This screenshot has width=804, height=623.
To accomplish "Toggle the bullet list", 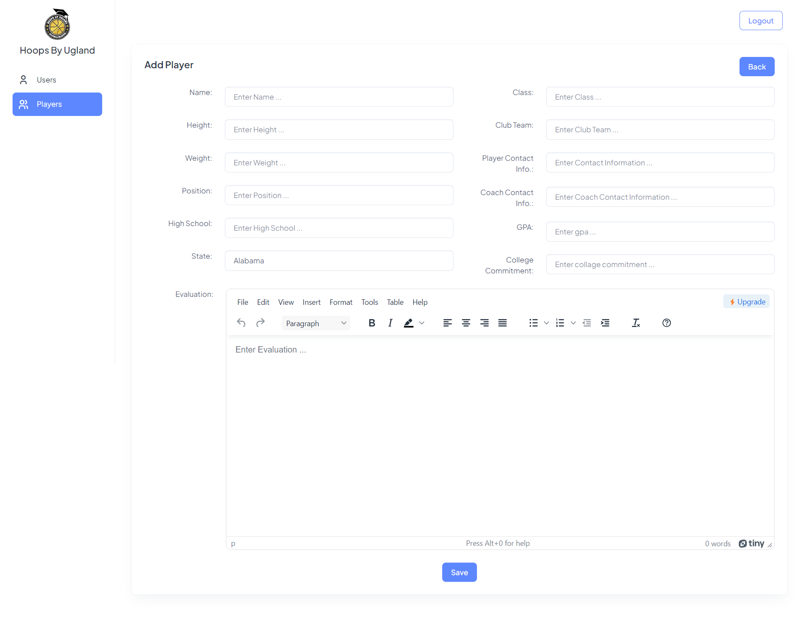I will click(533, 323).
